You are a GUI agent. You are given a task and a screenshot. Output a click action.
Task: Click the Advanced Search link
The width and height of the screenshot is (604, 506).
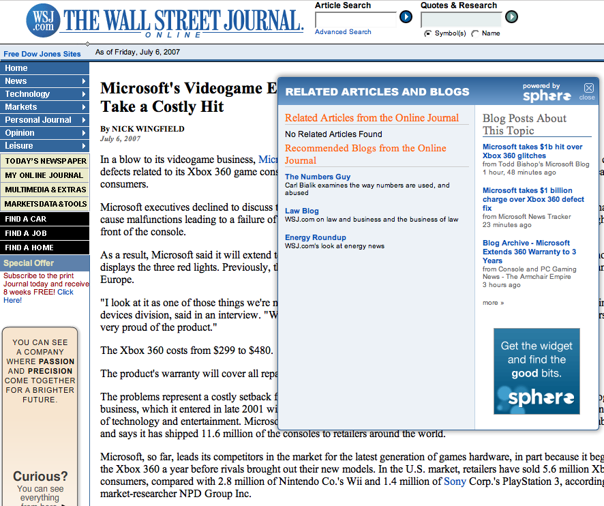click(343, 32)
